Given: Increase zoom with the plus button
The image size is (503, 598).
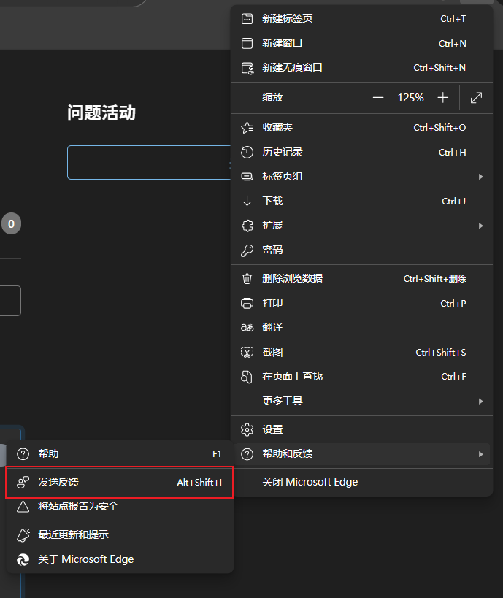Looking at the screenshot, I should click(x=442, y=98).
